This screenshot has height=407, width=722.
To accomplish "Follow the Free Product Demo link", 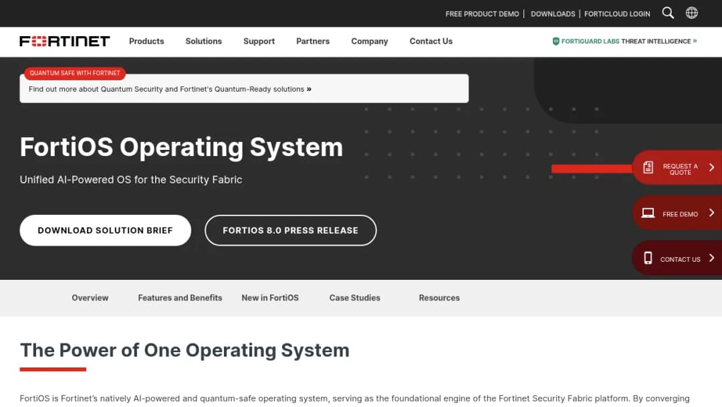I will click(x=482, y=14).
